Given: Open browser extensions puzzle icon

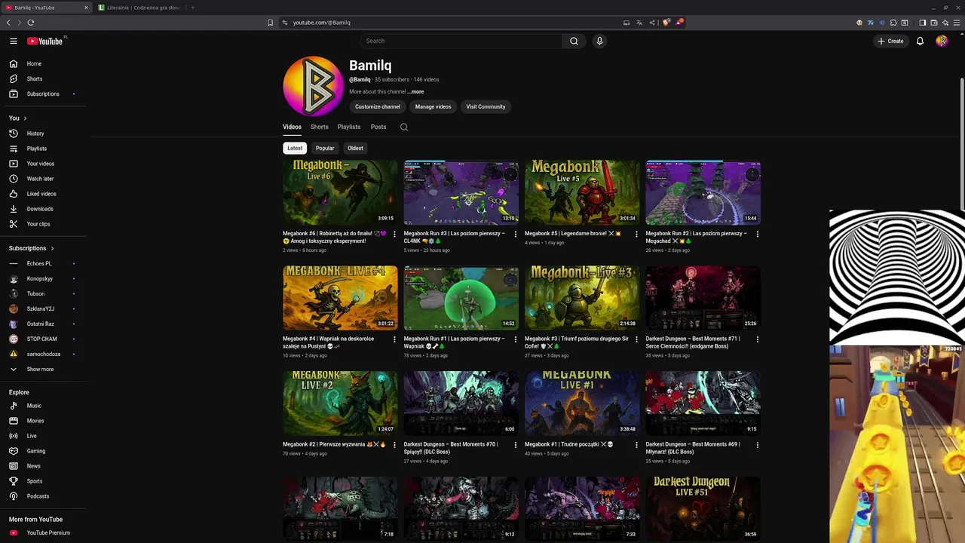Looking at the screenshot, I should (893, 23).
